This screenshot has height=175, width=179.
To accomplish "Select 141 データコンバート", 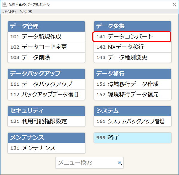I will click(132, 37).
